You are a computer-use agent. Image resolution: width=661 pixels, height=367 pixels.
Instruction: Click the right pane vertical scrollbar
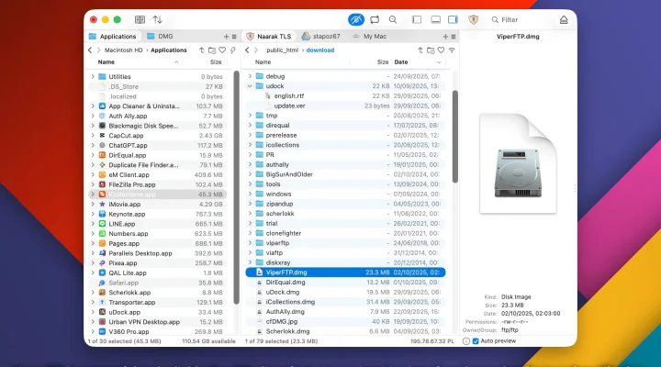(x=455, y=137)
